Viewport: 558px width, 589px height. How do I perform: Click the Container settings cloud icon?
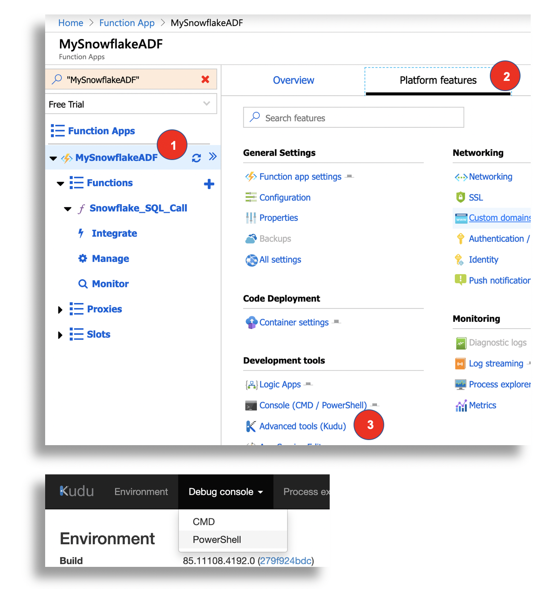(251, 322)
